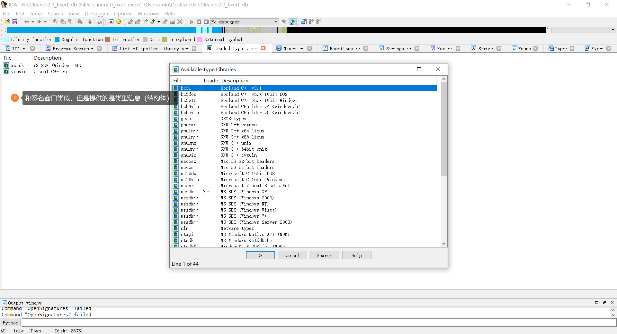
Task: Select the gnuwin GNU C++ cygwin row
Action: tap(305, 155)
